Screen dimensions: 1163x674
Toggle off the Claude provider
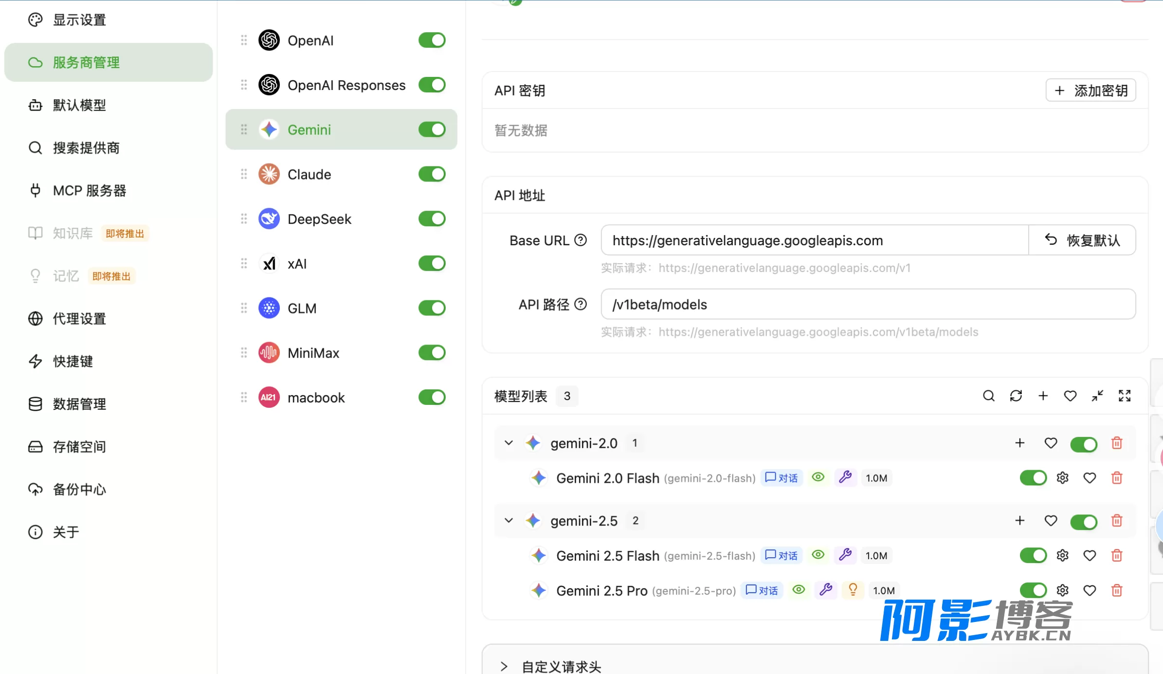(x=432, y=174)
